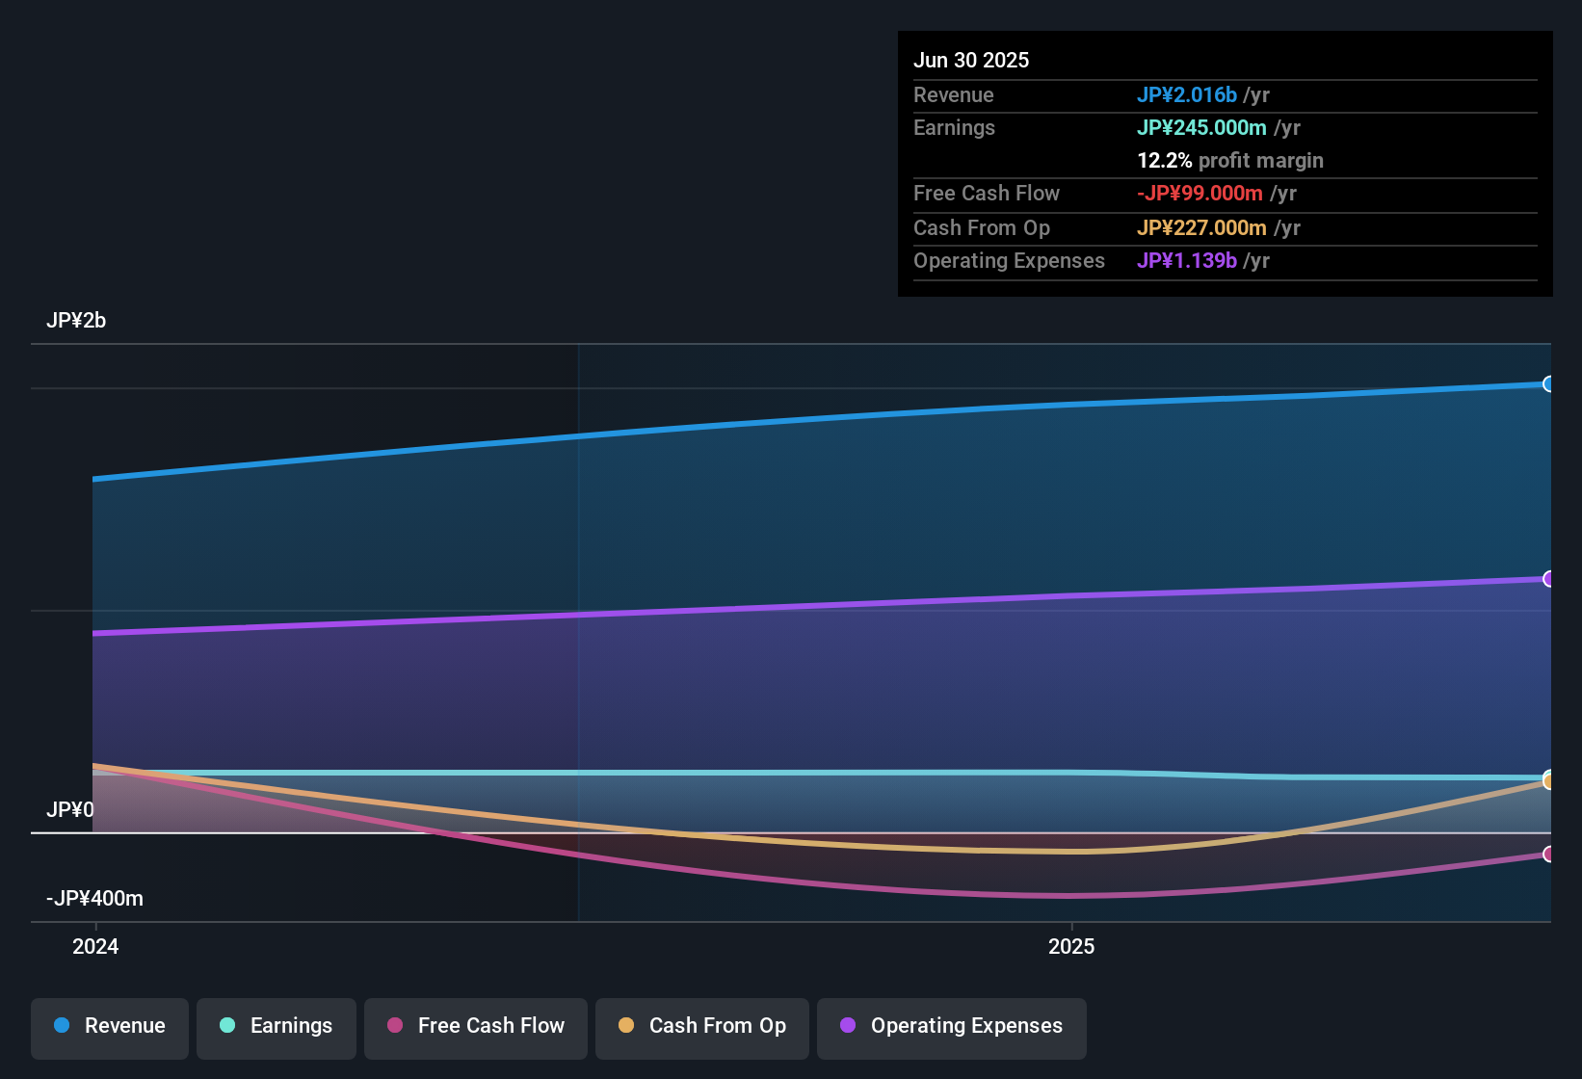Click the 2025 x-axis label
1582x1079 pixels.
pyautogui.click(x=1071, y=947)
